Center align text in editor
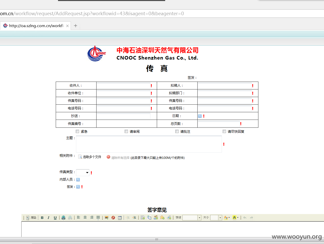The height and width of the screenshot is (244, 324). point(85,218)
